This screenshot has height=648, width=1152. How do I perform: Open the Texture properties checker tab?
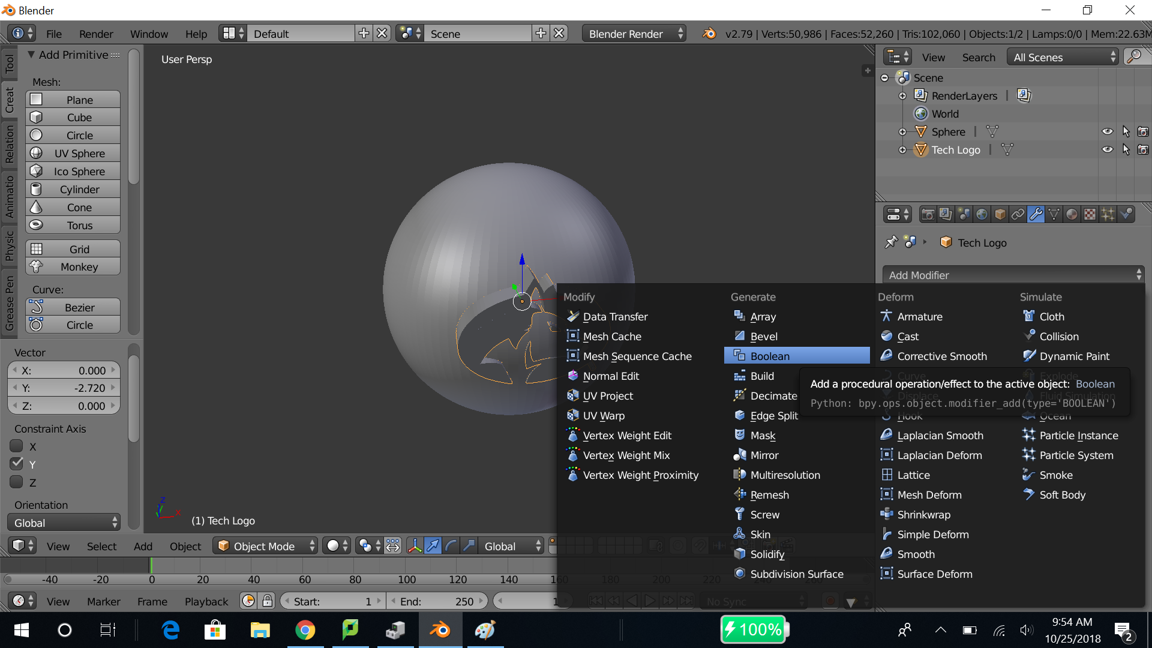click(1090, 214)
